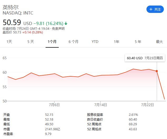Screen dimensions: 167x139
Task: Click the 关注 follow button
Action: tap(155, 9)
